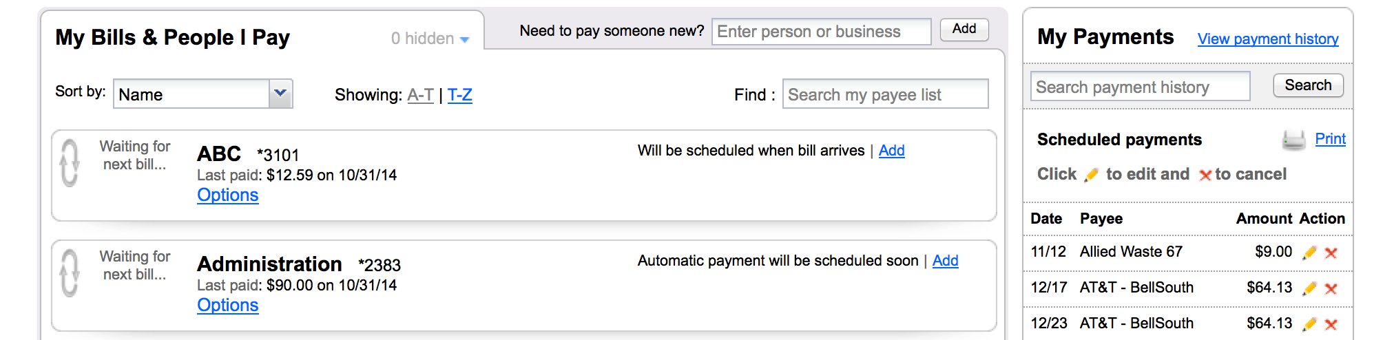Cancel the 12/23 AT&T BellSouth payment
The height and width of the screenshot is (340, 1394).
[1331, 324]
